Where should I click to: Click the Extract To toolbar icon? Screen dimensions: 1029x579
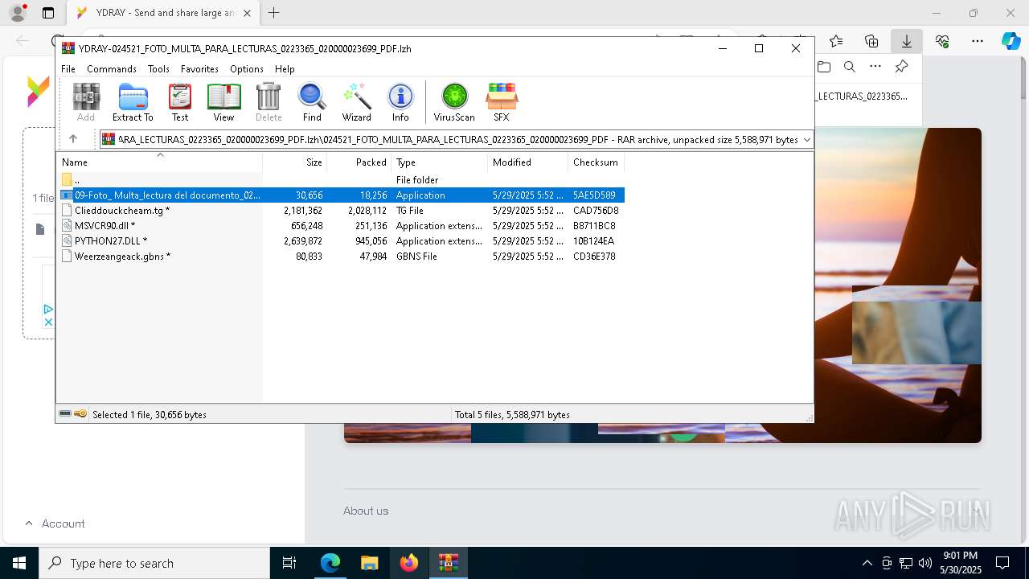pos(133,102)
